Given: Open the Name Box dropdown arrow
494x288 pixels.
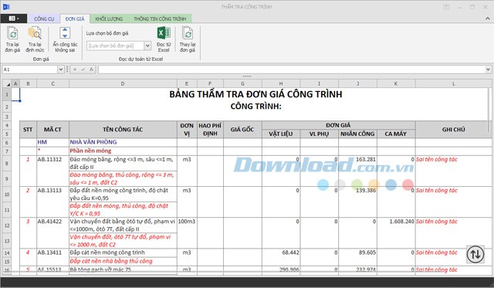Looking at the screenshot, I should pos(61,69).
